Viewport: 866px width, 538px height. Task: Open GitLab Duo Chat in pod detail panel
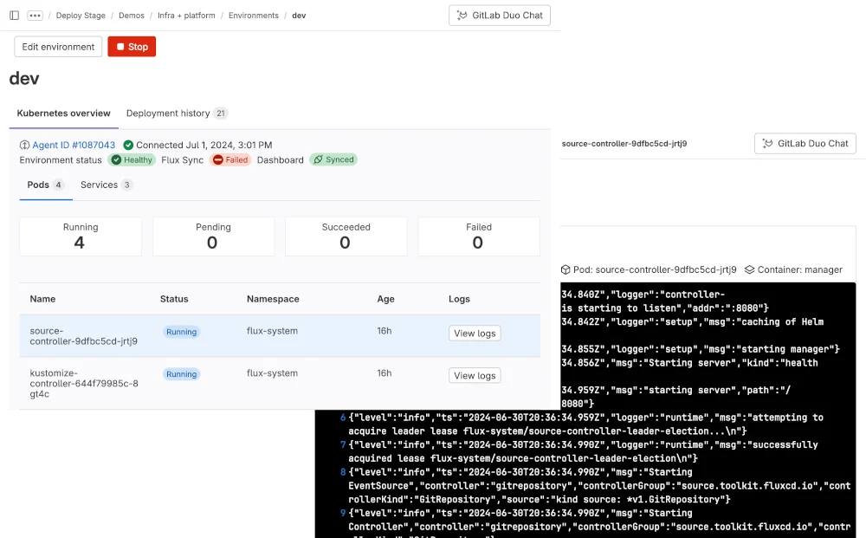tap(805, 143)
